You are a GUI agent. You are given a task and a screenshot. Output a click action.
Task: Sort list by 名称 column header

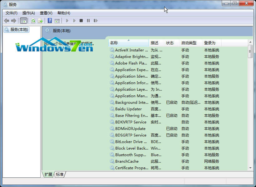tap(128, 43)
